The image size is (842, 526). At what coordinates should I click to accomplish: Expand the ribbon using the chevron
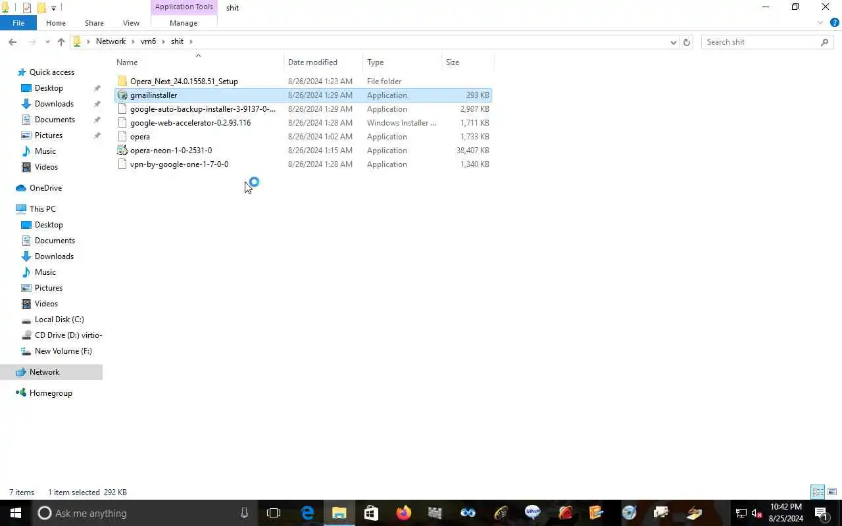[820, 23]
